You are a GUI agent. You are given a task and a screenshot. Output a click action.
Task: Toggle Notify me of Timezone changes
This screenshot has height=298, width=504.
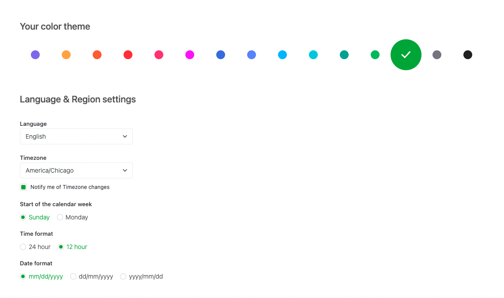[23, 187]
